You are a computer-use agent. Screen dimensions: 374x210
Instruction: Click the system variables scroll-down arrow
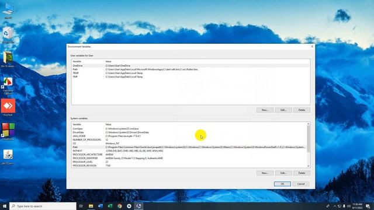[309, 166]
